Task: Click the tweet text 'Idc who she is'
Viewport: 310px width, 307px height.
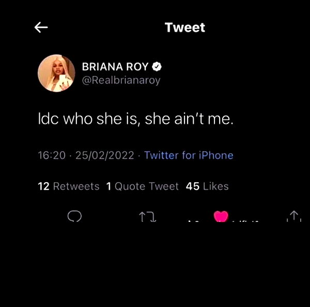Action: [87, 120]
